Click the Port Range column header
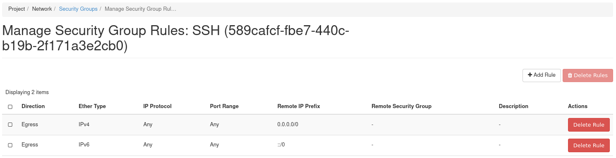616x158 pixels. 224,106
